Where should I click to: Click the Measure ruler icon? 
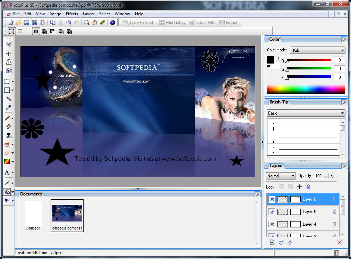103,23
